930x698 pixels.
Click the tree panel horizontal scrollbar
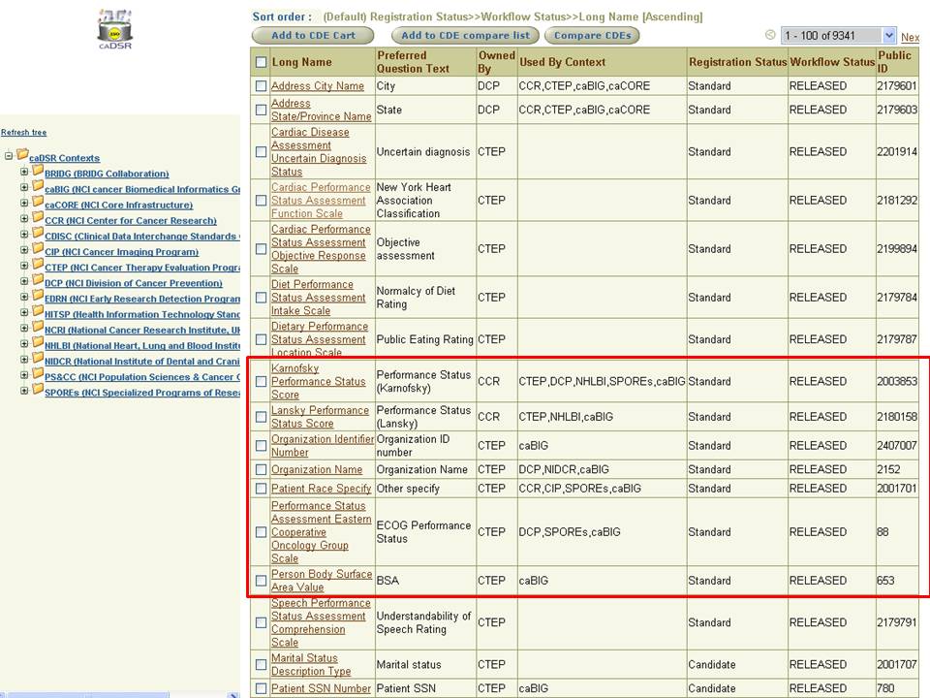(x=118, y=694)
